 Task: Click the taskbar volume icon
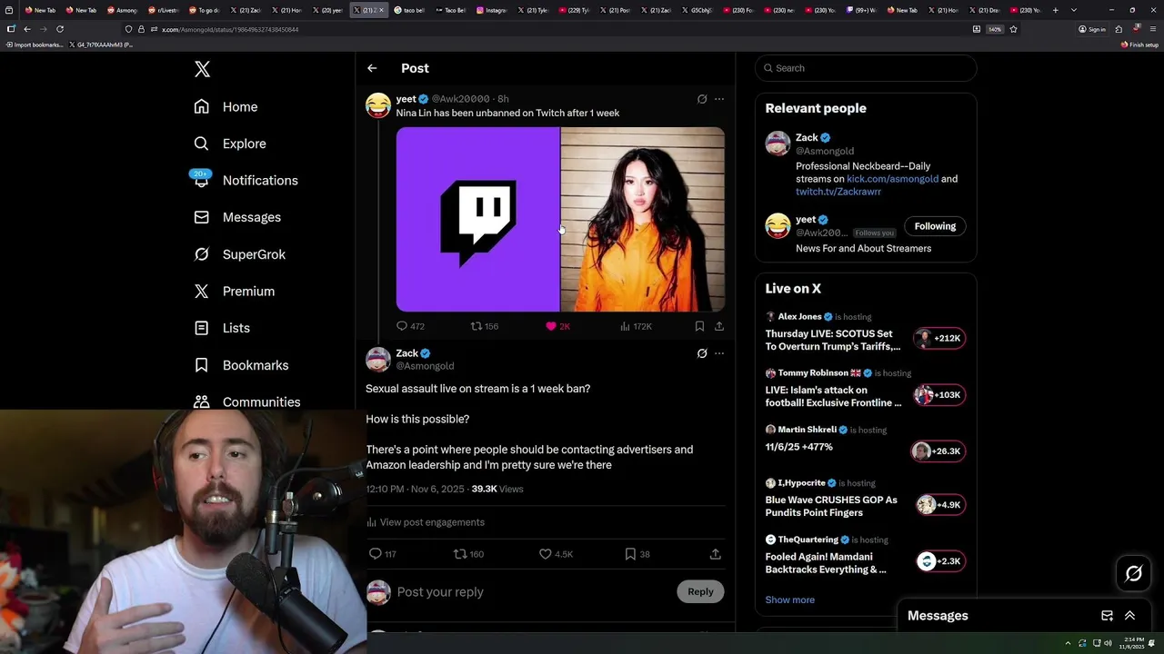tap(1108, 643)
